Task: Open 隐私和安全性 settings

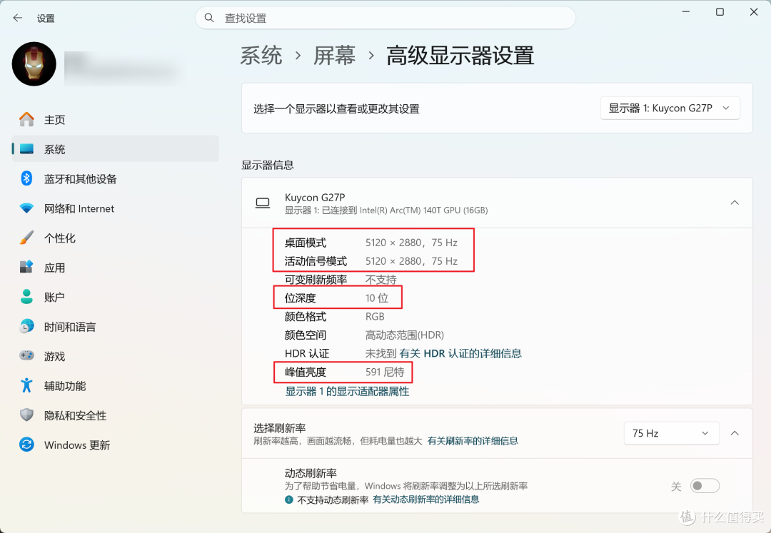Action: 115,415
